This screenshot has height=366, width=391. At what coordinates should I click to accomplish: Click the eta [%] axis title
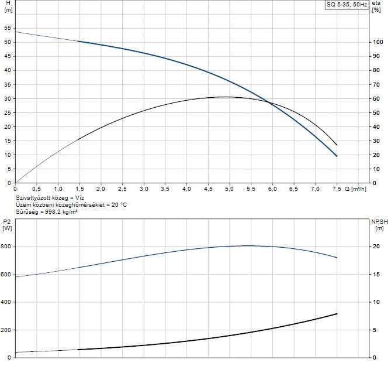pos(376,6)
